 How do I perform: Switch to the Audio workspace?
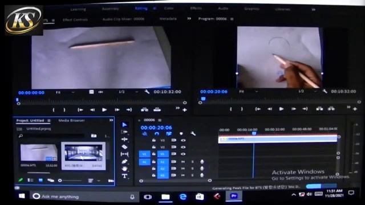click(223, 9)
